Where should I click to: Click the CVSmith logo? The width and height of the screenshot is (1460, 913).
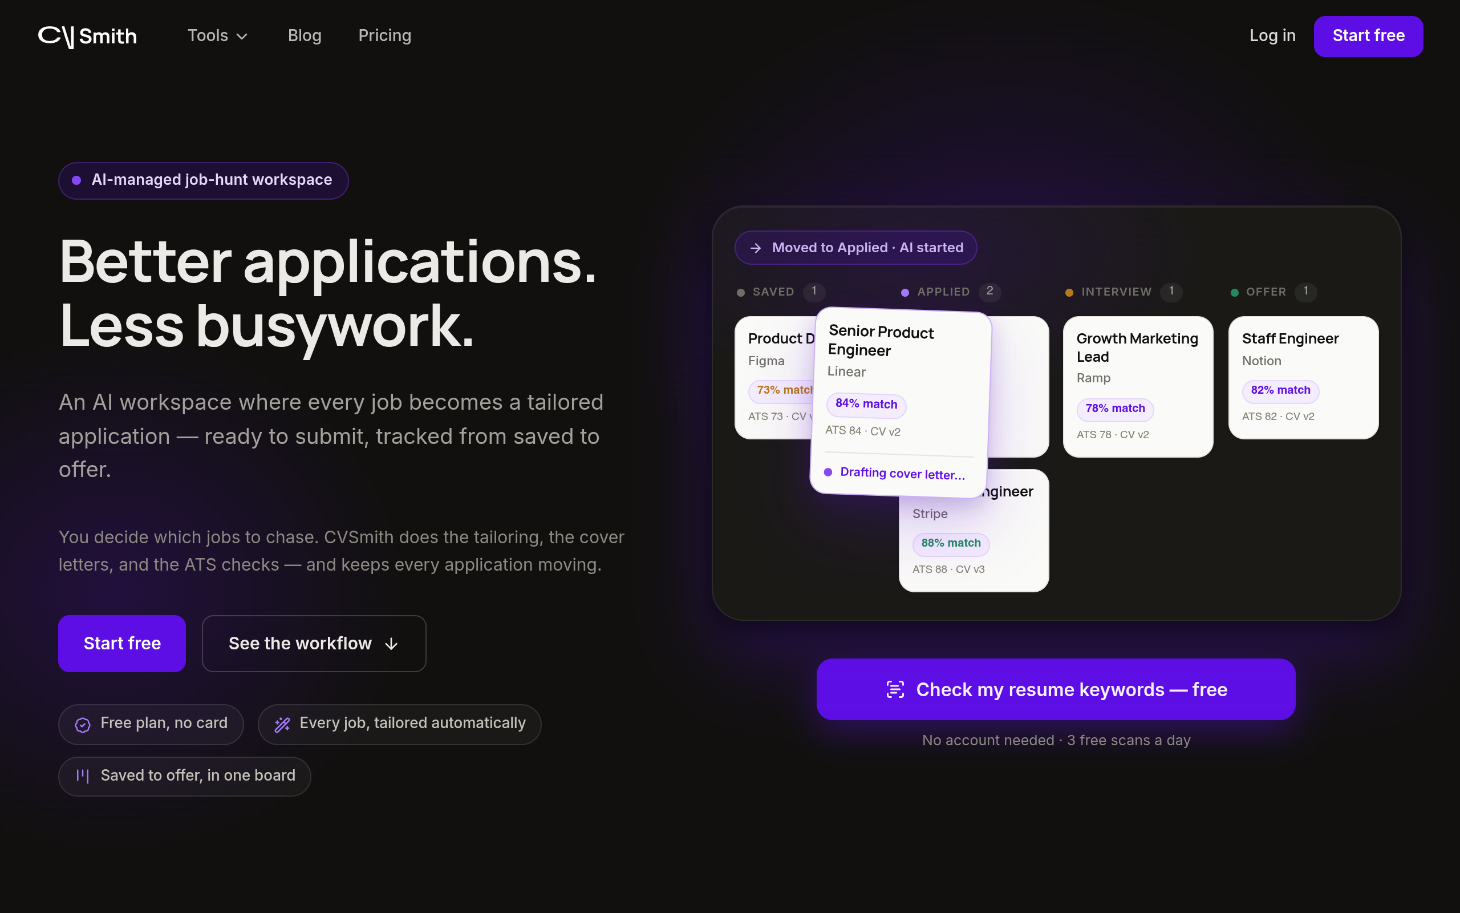point(87,36)
